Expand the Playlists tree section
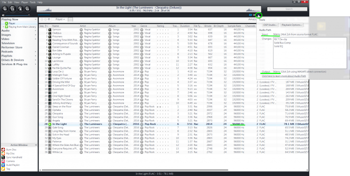 (35, 56)
